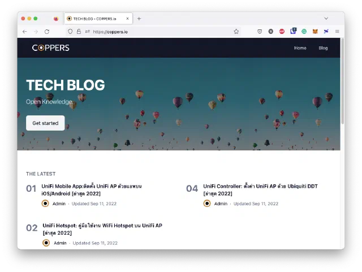Reload the current page
This screenshot has width=362, height=272.
pyautogui.click(x=47, y=32)
